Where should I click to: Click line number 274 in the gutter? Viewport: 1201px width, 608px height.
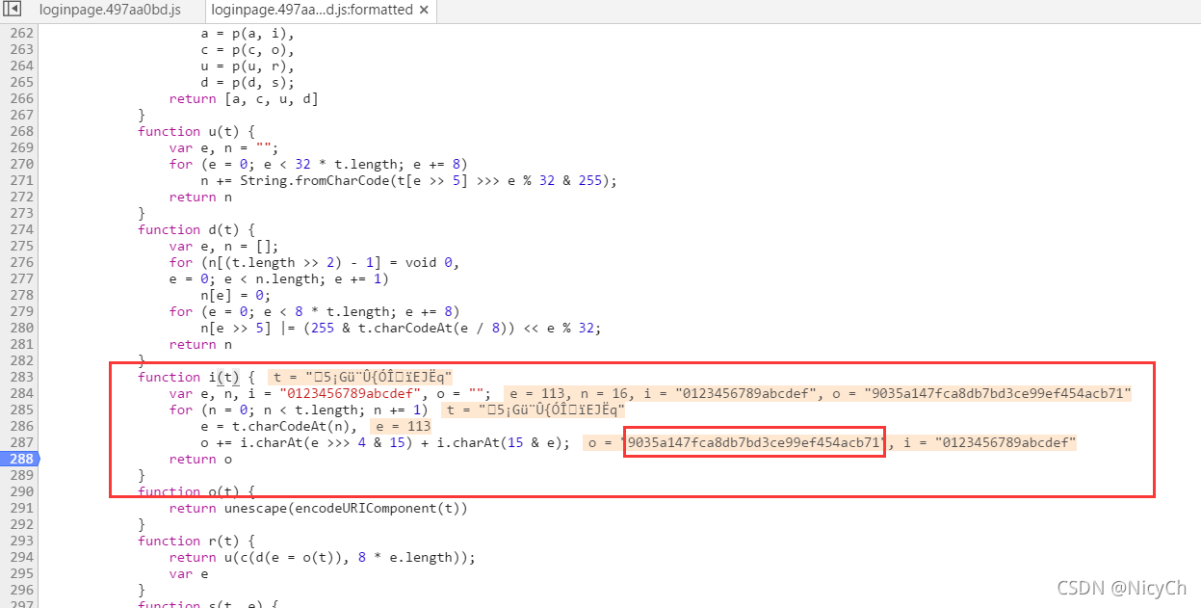pos(21,229)
